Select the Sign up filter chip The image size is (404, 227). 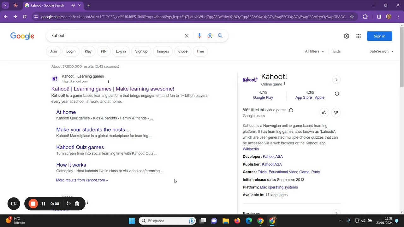point(141,51)
